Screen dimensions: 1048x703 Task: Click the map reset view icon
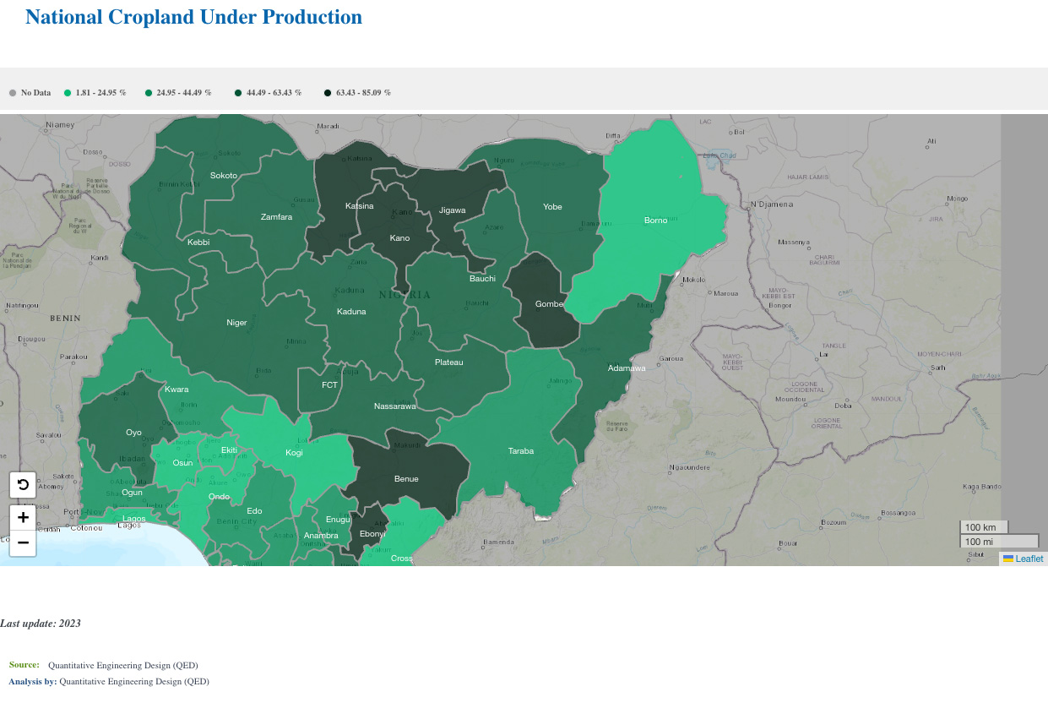[x=23, y=485]
